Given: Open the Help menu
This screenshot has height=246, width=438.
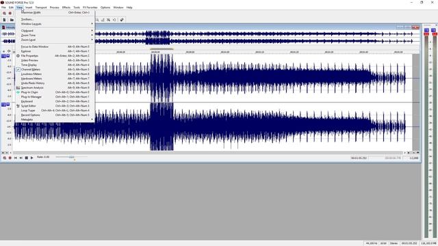Looking at the screenshot, I should [x=129, y=8].
